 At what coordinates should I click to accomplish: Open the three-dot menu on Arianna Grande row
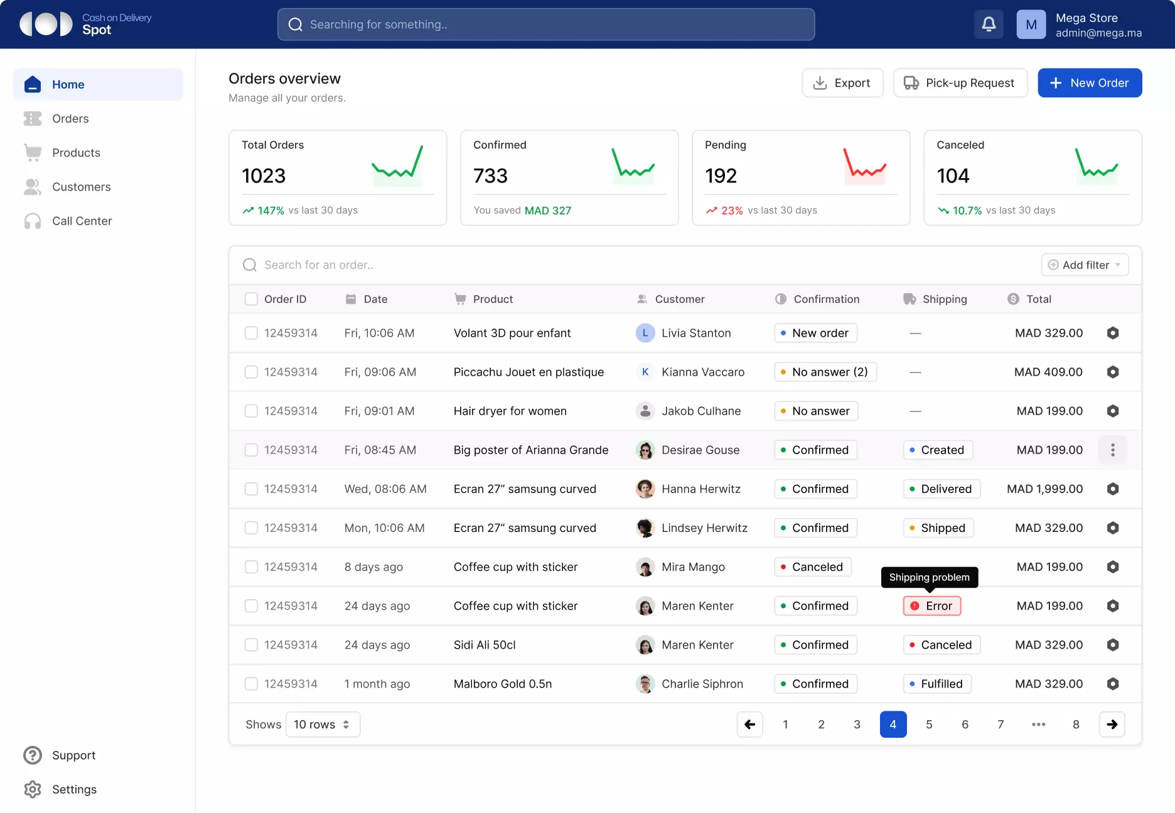1113,450
